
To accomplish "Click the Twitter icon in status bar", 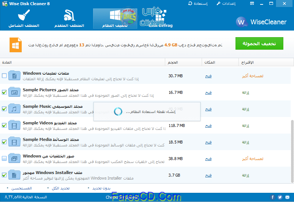I will pyautogui.click(x=280, y=197).
